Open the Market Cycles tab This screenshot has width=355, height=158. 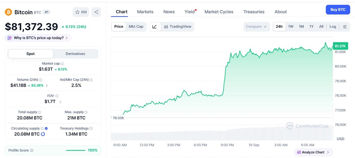tap(219, 12)
